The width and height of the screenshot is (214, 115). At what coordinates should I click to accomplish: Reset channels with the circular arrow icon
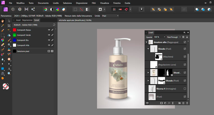tap(54, 25)
